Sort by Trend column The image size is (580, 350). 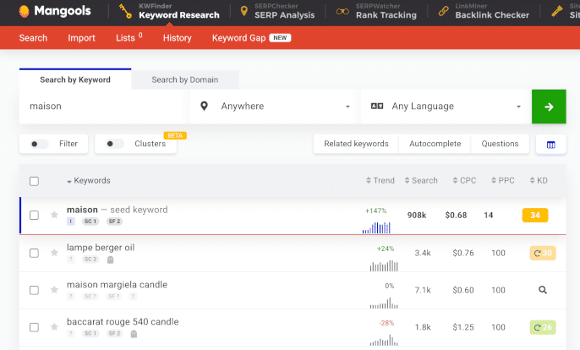380,181
